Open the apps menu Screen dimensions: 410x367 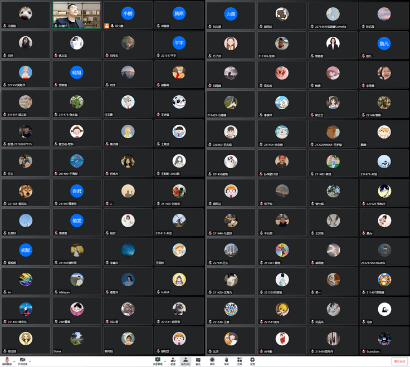click(239, 360)
